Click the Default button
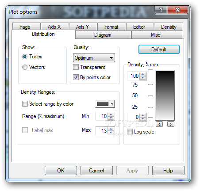200x191 pixels. pyautogui.click(x=159, y=50)
